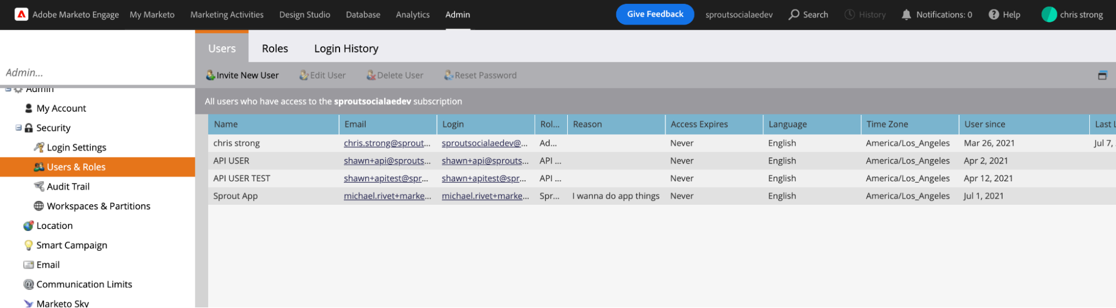This screenshot has width=1116, height=308.
Task: Open Audit Trail in the tree
Action: click(x=68, y=186)
